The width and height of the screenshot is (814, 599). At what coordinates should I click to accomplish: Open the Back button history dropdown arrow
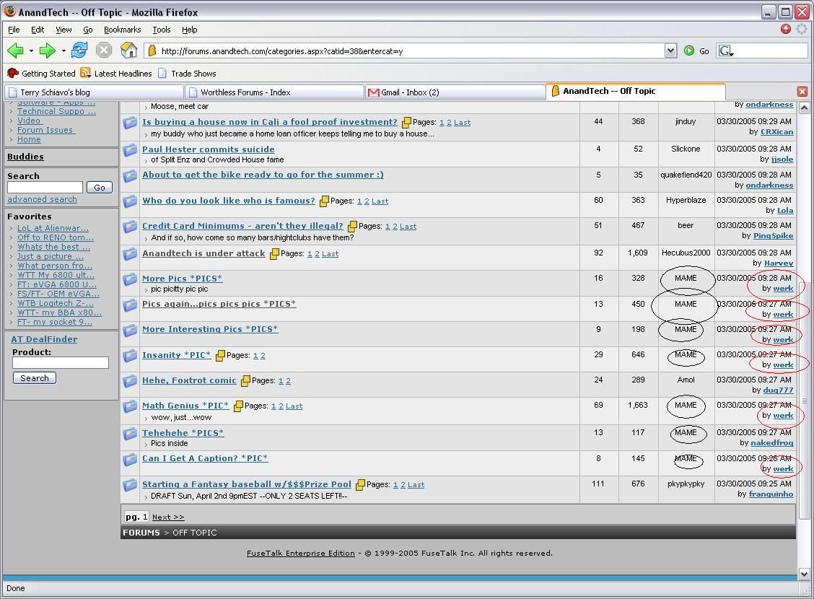31,51
